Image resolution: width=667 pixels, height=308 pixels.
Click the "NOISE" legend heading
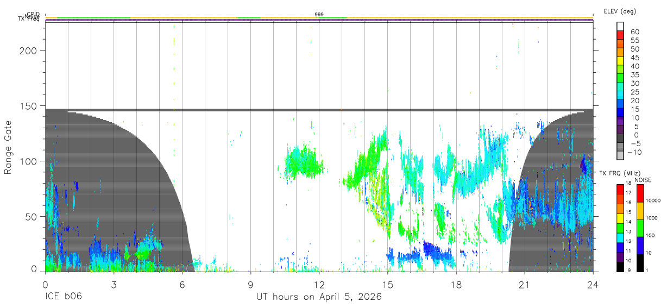point(644,180)
